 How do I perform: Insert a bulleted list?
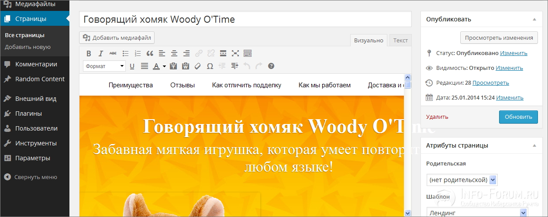pos(125,53)
